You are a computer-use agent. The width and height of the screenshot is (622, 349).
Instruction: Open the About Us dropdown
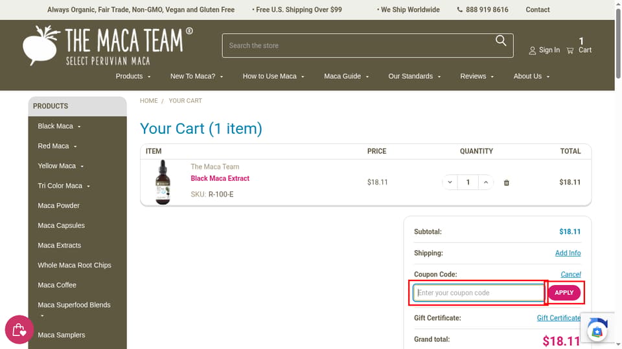point(531,76)
